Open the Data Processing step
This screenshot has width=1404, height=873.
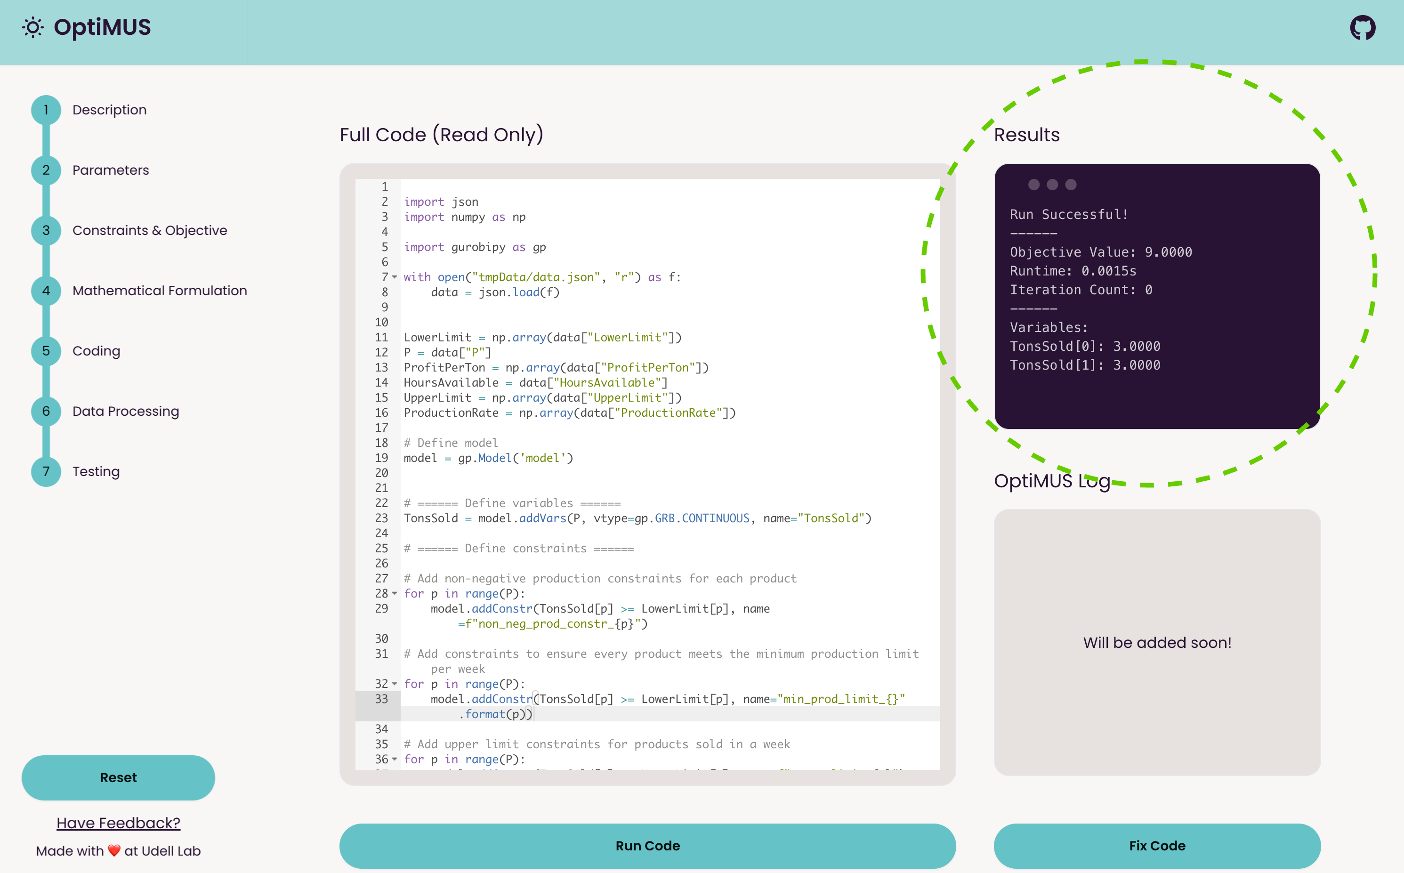point(125,411)
